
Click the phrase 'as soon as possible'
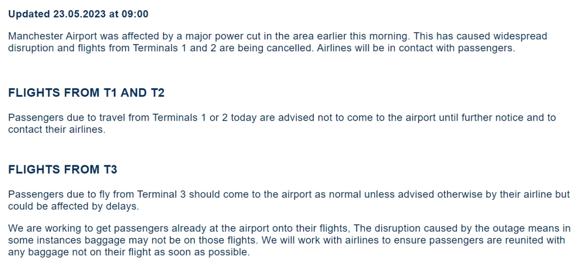pos(204,252)
